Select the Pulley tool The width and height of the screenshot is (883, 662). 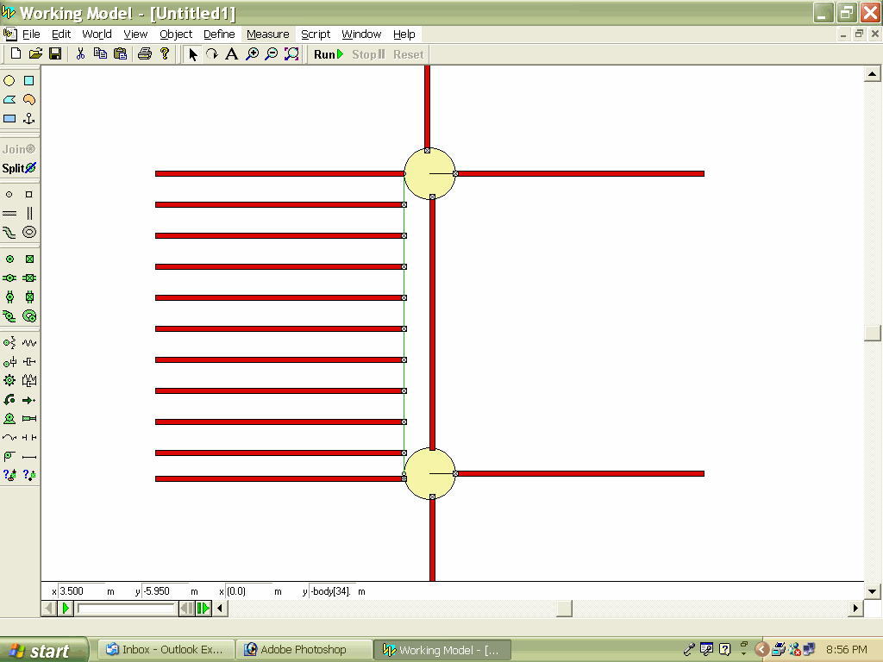coord(9,456)
